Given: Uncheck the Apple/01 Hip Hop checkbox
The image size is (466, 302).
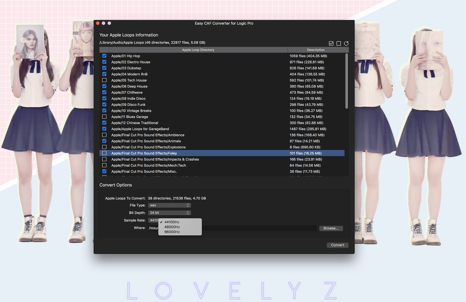Looking at the screenshot, I should point(104,56).
